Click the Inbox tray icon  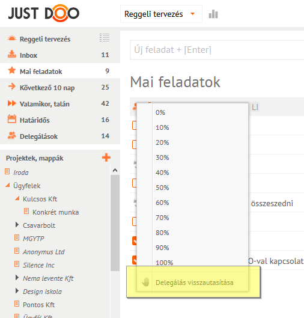pos(12,54)
